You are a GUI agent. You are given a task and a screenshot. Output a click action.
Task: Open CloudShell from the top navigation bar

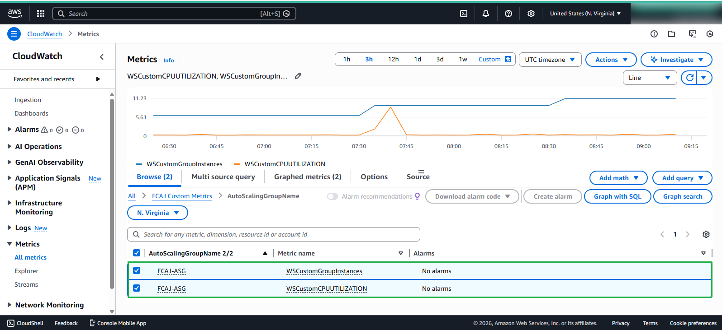tap(464, 14)
